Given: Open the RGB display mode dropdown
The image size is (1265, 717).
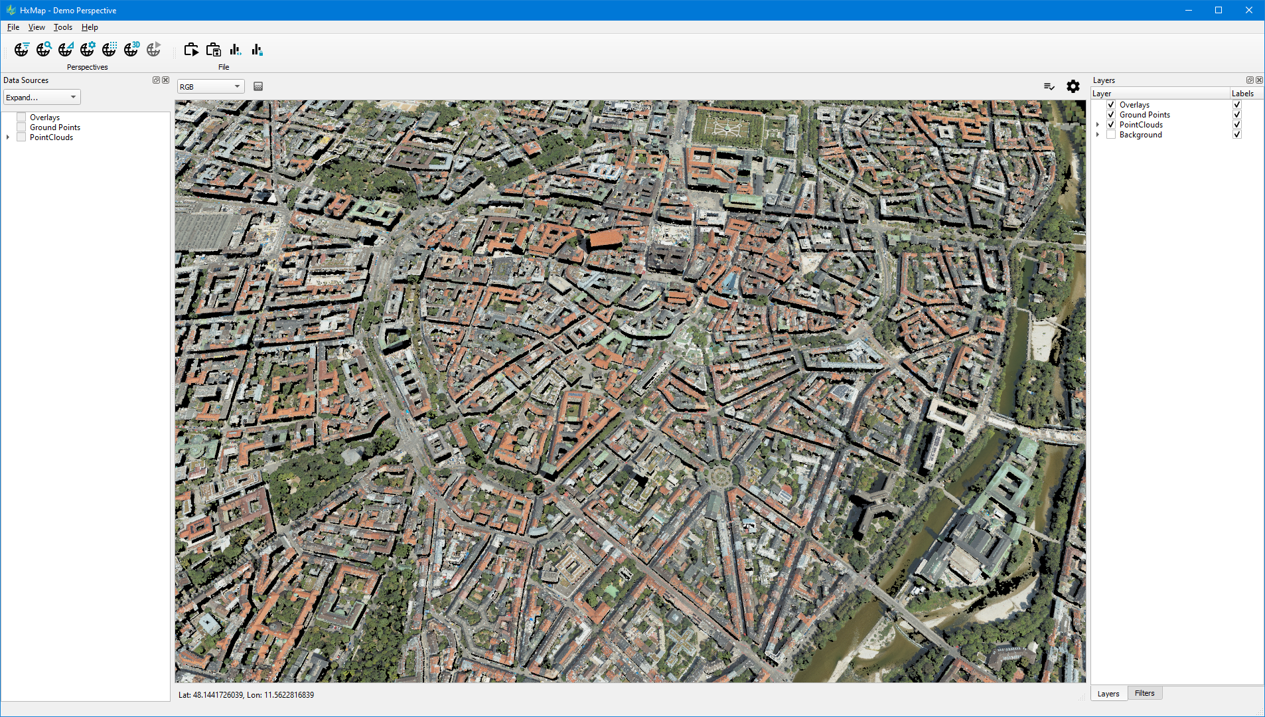Looking at the screenshot, I should click(210, 87).
